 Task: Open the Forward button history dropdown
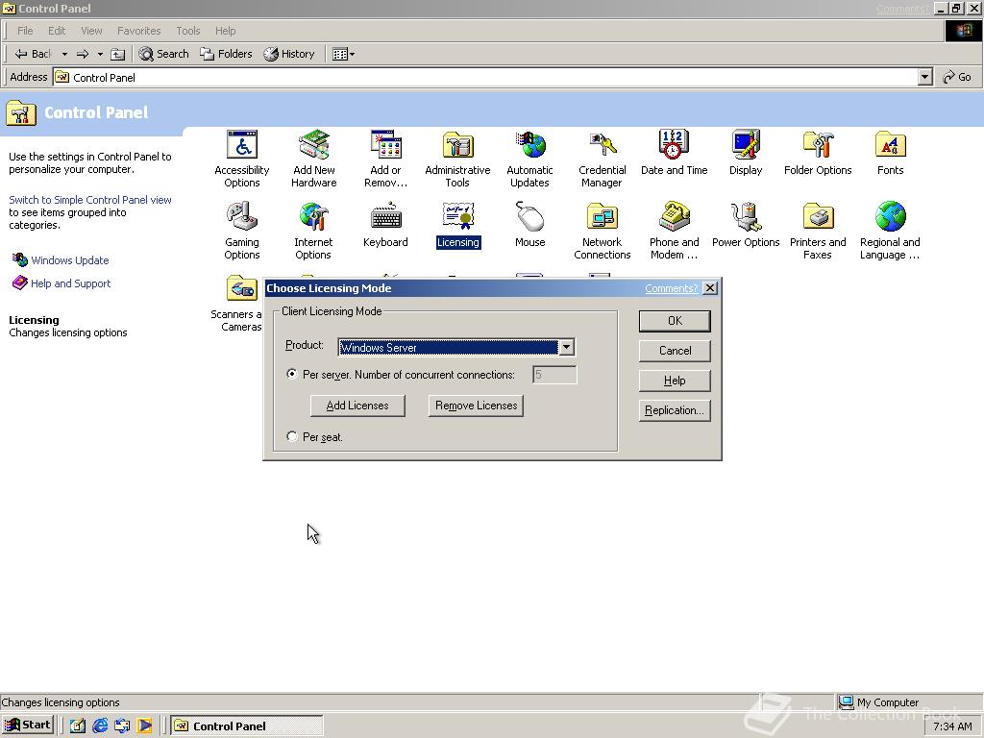(x=100, y=54)
